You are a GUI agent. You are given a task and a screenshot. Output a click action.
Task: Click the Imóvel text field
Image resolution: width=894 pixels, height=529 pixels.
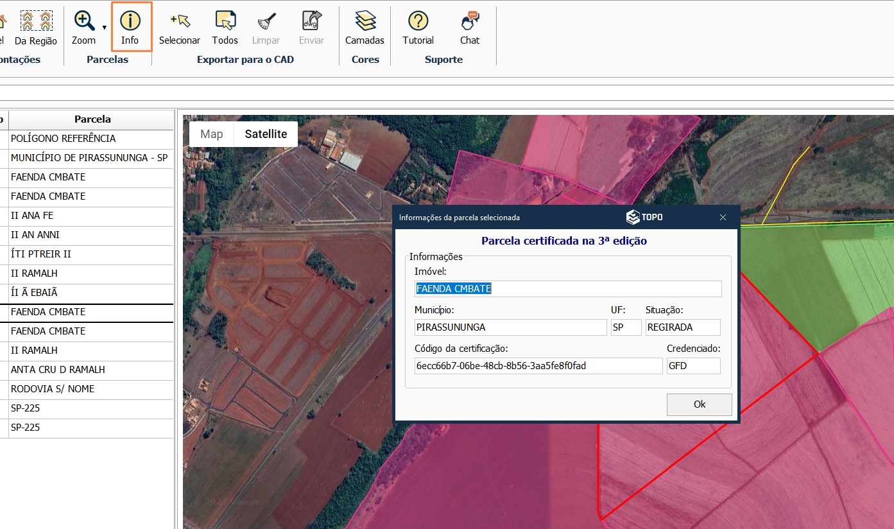pos(568,289)
